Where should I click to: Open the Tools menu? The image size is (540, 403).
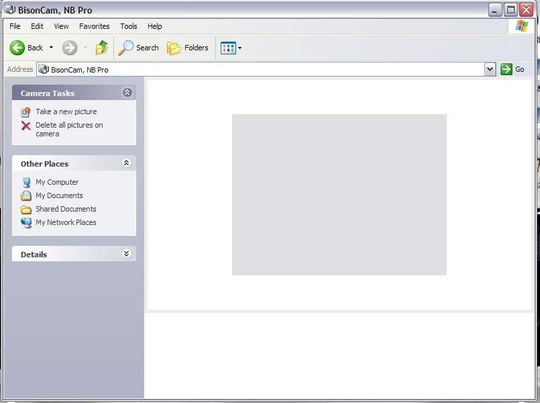pyautogui.click(x=128, y=26)
